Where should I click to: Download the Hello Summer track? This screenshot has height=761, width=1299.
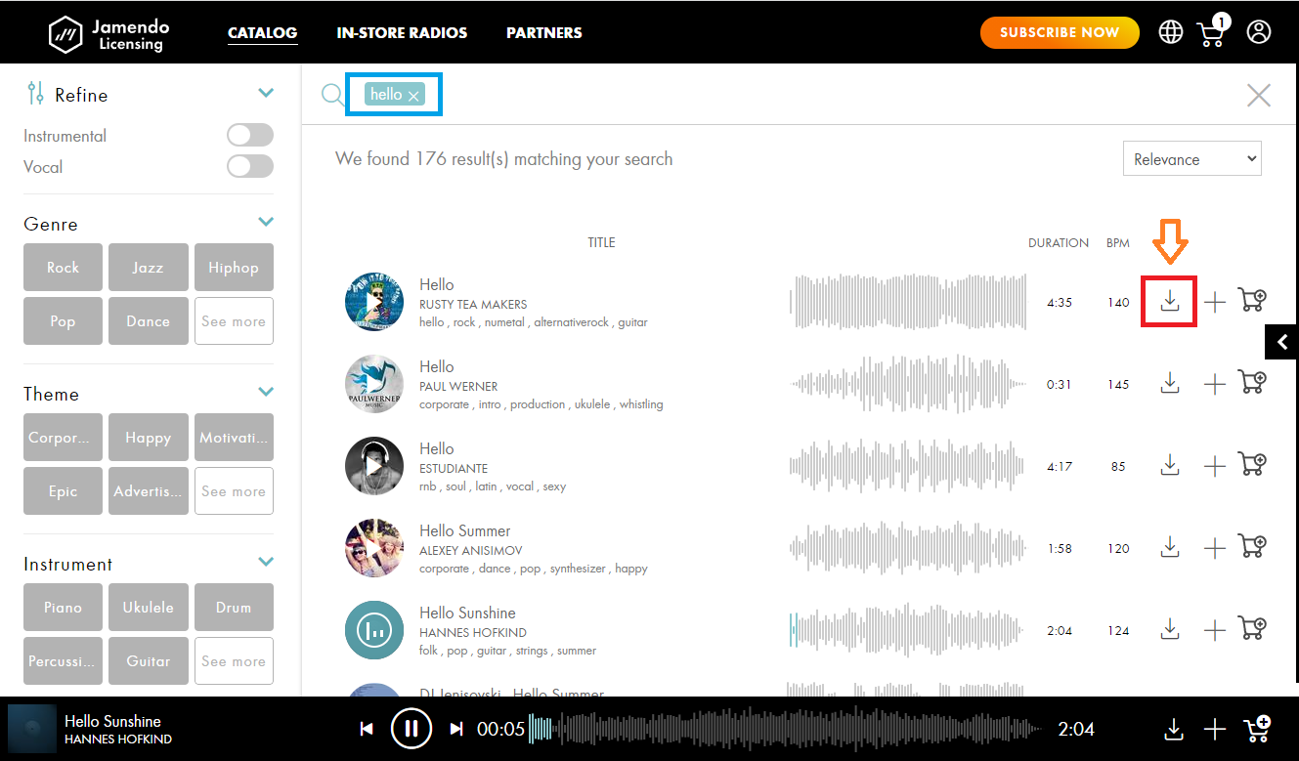click(1170, 547)
